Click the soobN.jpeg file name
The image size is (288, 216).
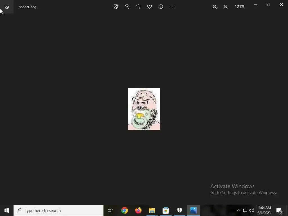[x=28, y=7]
